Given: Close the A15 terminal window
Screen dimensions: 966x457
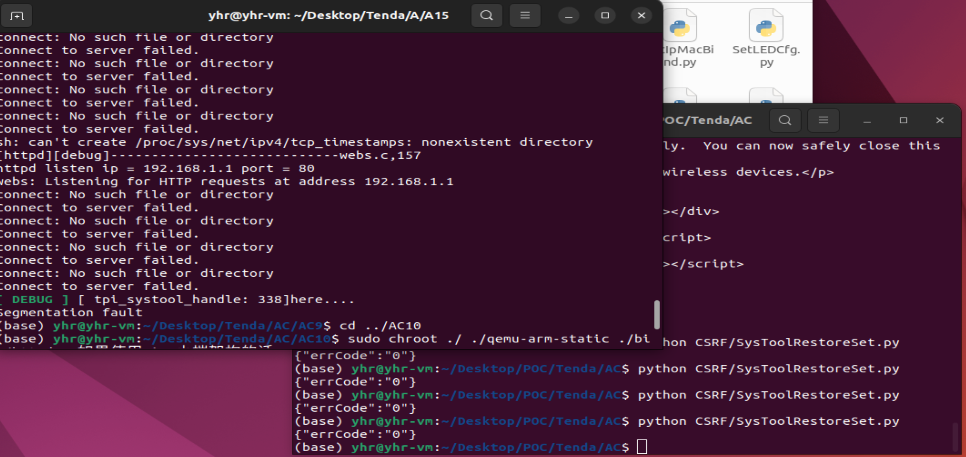Looking at the screenshot, I should click(641, 16).
